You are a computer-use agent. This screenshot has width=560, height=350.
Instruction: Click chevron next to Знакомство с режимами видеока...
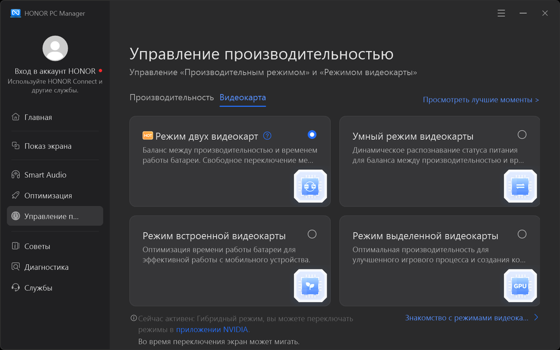click(535, 317)
